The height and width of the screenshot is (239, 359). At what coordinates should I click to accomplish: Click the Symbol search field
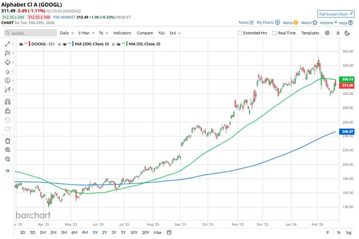coord(29,33)
